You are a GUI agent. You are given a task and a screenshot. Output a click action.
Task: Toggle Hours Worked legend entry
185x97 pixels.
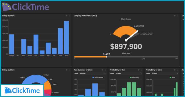[98, 78]
